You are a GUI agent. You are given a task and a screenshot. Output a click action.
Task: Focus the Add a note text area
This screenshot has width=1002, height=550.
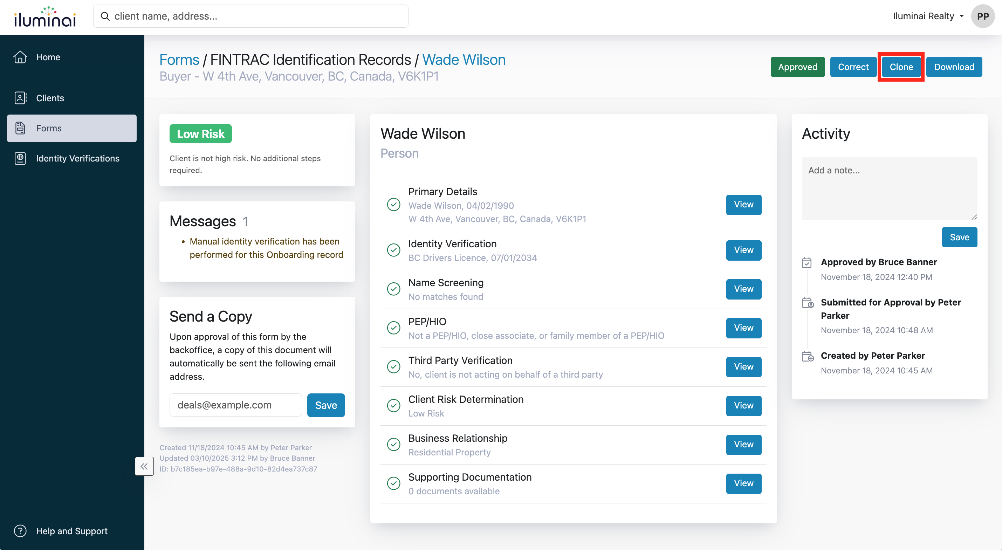pyautogui.click(x=889, y=189)
